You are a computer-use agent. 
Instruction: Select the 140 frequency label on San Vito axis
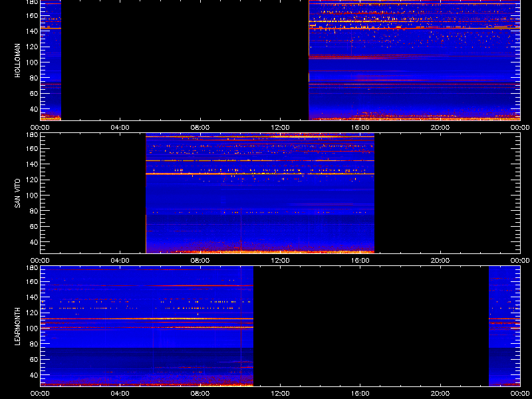point(33,164)
